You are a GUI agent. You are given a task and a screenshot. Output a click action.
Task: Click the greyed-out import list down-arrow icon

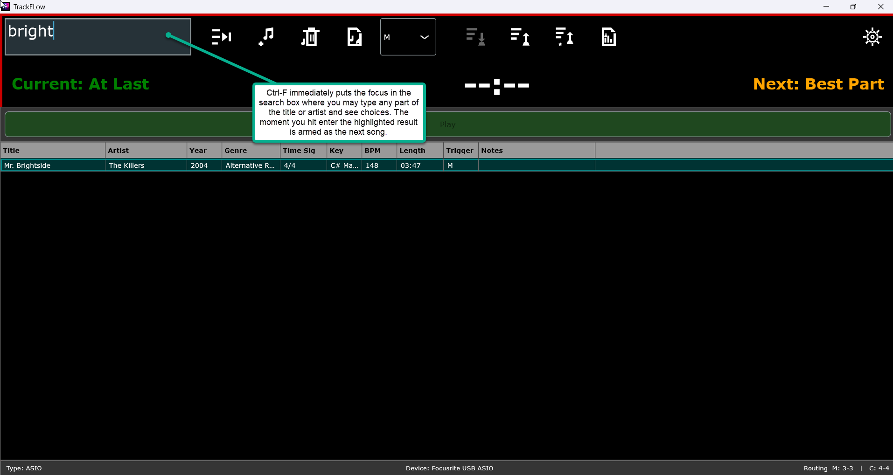tap(475, 37)
